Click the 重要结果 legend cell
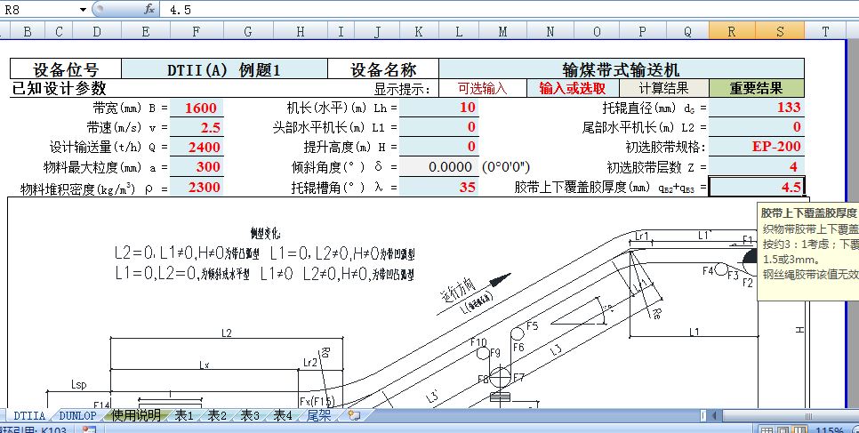 coord(757,88)
